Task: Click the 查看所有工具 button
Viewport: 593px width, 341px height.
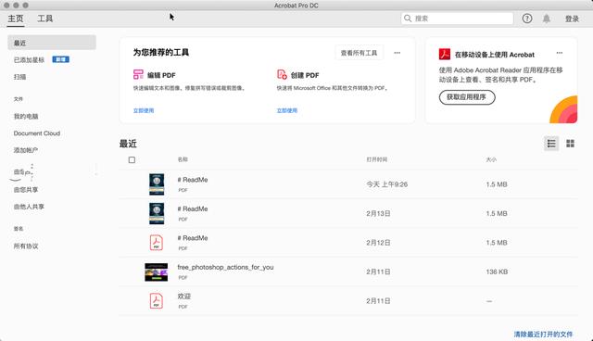Action: (x=359, y=53)
